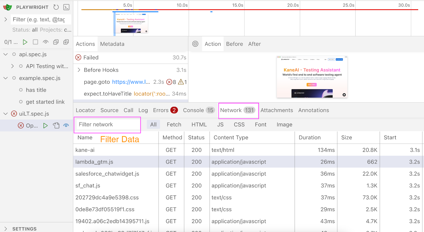Screen dimensions: 424x232
Task: Select the kane-ai network request
Action: pyautogui.click(x=248, y=150)
